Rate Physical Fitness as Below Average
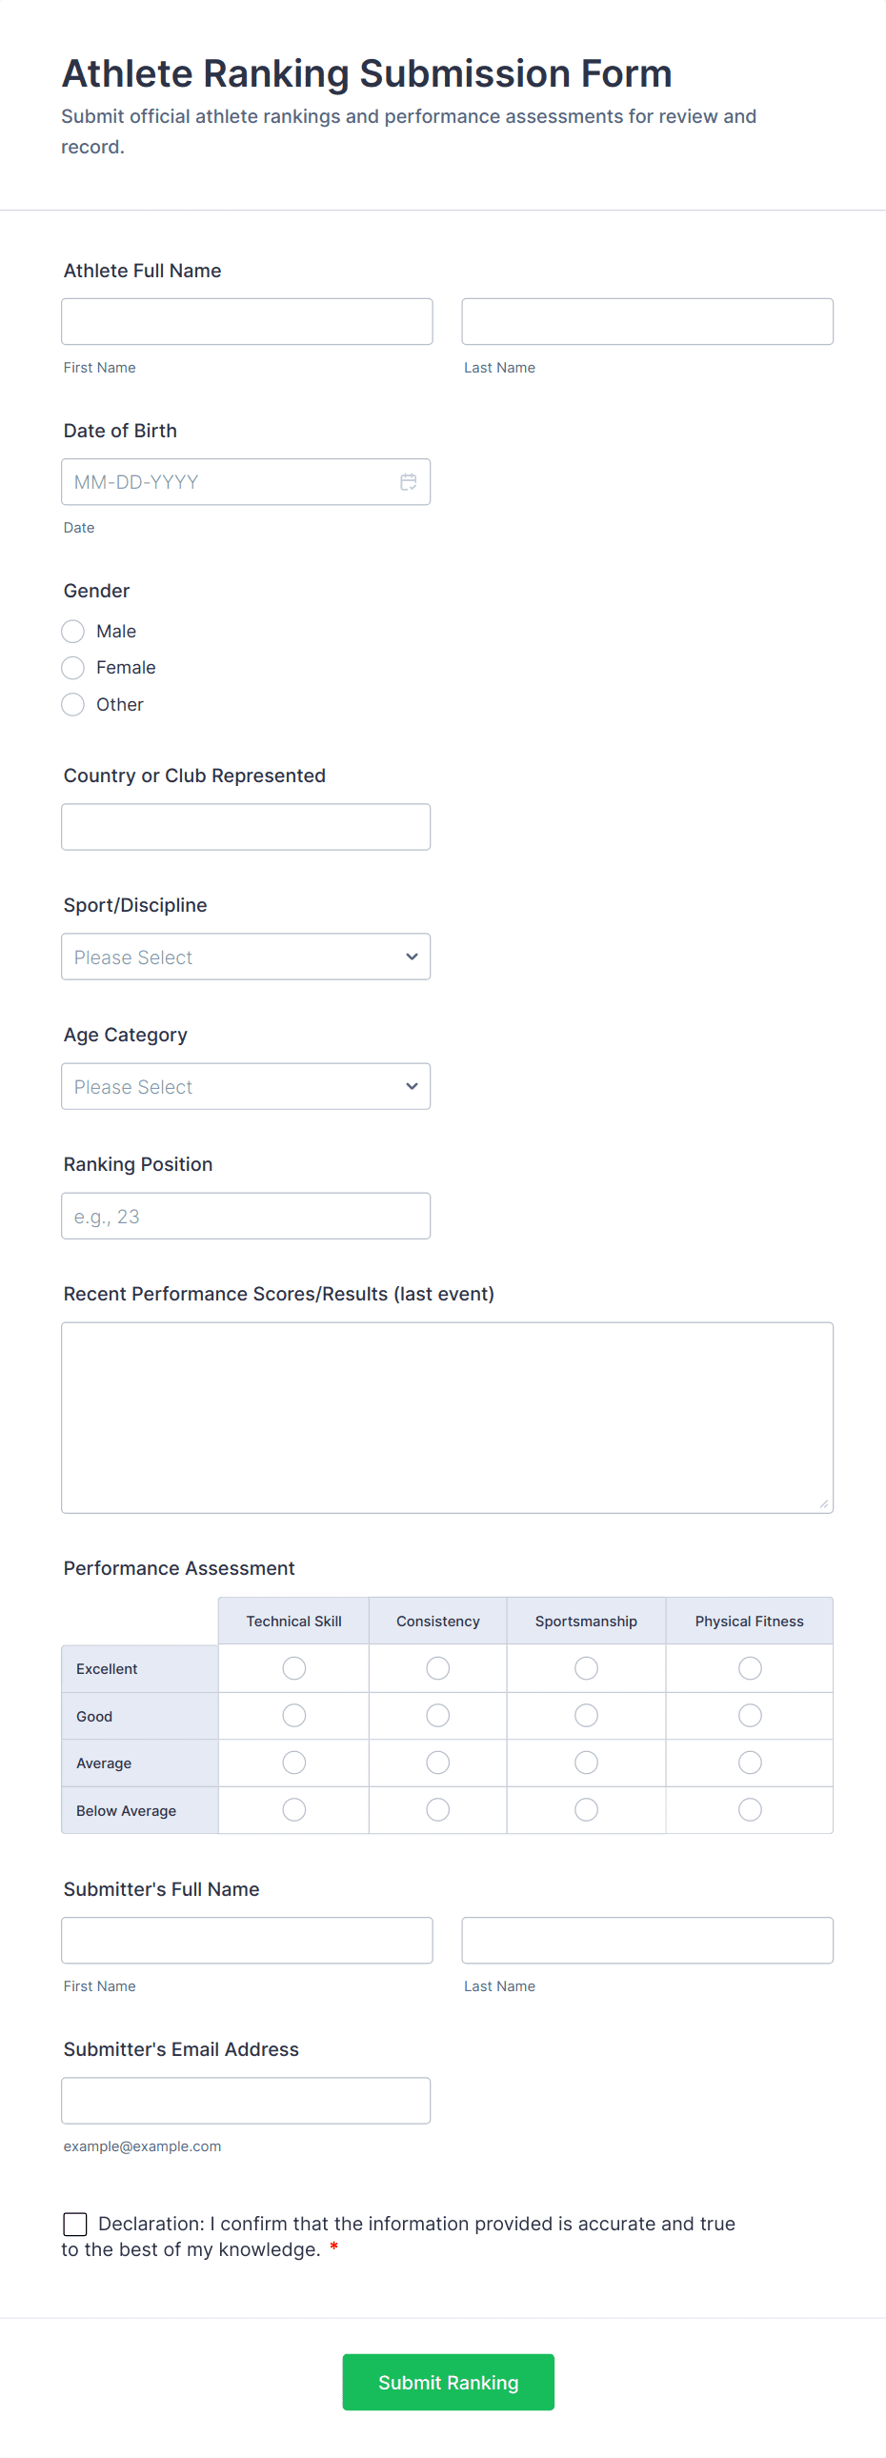 tap(751, 1810)
